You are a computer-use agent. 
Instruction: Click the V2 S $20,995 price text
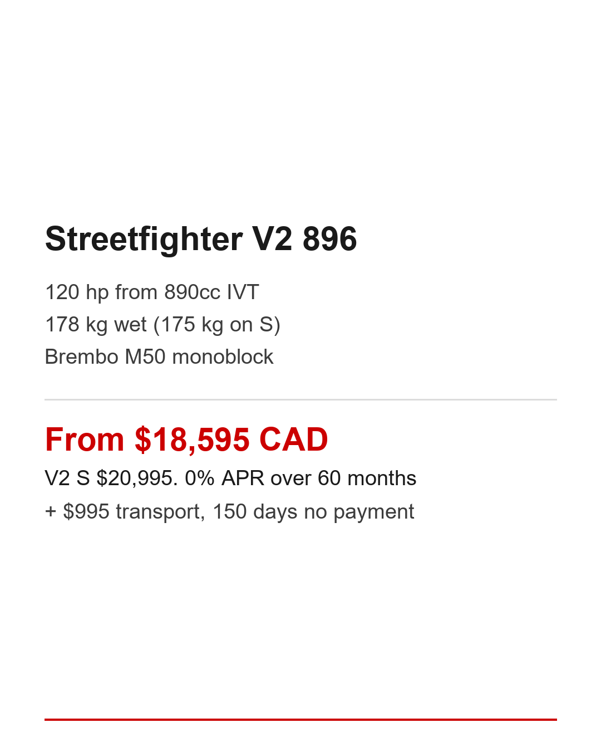(111, 478)
